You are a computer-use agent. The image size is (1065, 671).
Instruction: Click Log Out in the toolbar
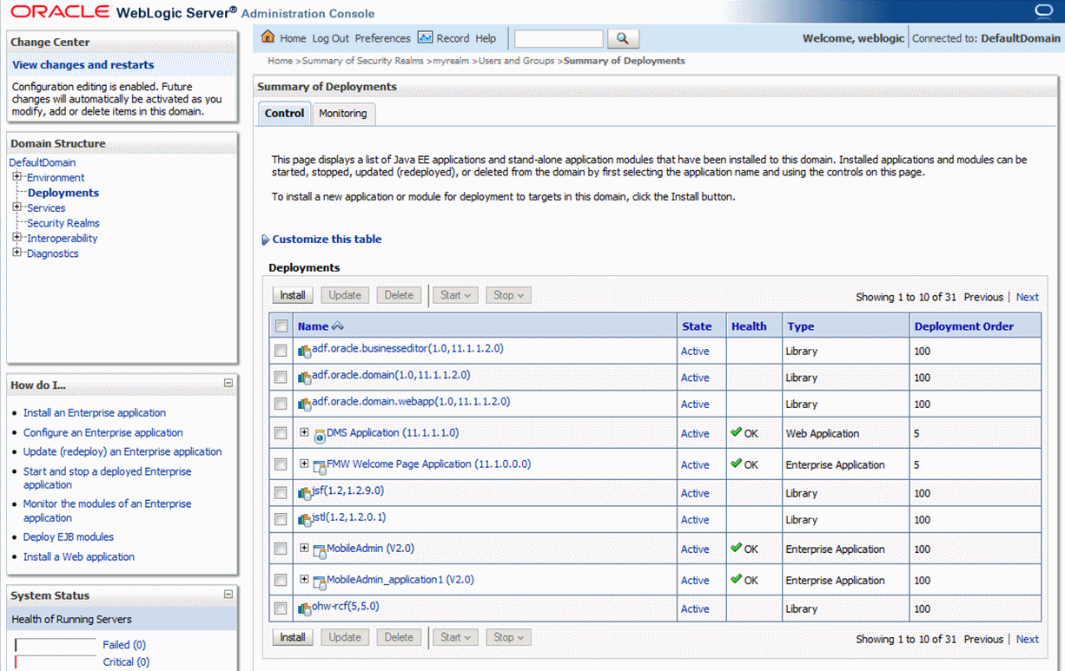pos(330,38)
